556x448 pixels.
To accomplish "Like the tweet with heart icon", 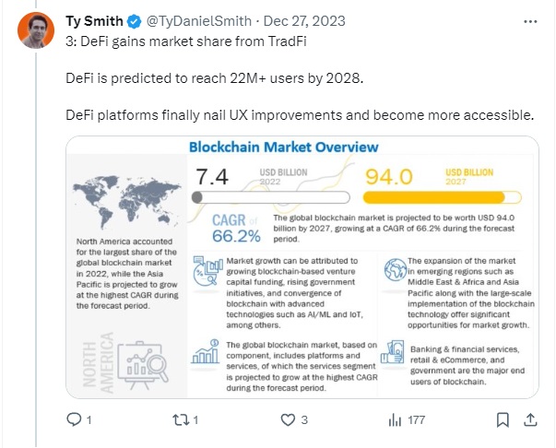I will coord(288,420).
